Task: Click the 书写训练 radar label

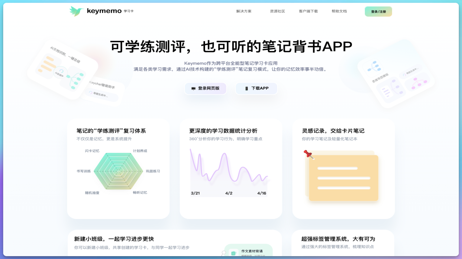Action: tap(84, 171)
